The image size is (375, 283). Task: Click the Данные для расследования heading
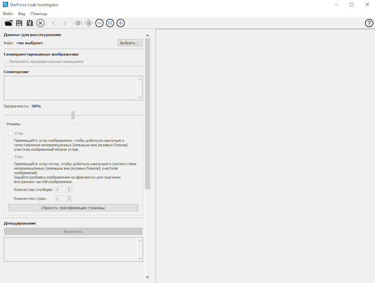pos(32,35)
